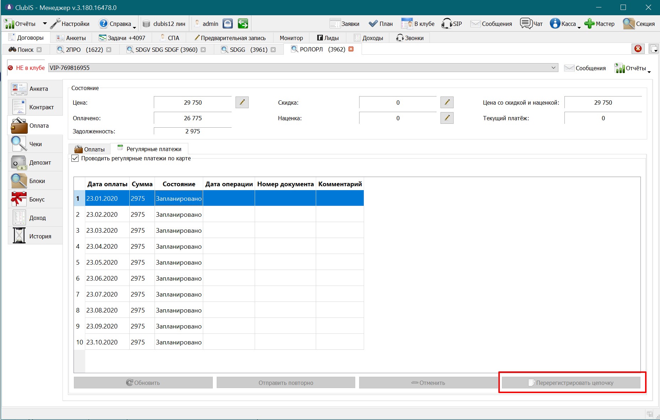Click the pencil edit icon next to Цена
Image resolution: width=660 pixels, height=420 pixels.
pos(242,102)
